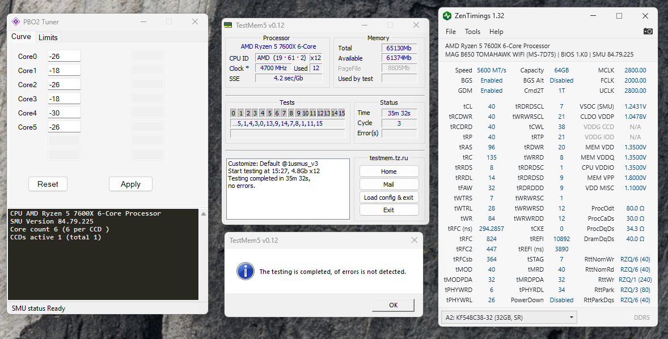Viewport: 668px width, 339px height.
Task: Click the Speed 5600 MT/s value
Action: (492, 70)
